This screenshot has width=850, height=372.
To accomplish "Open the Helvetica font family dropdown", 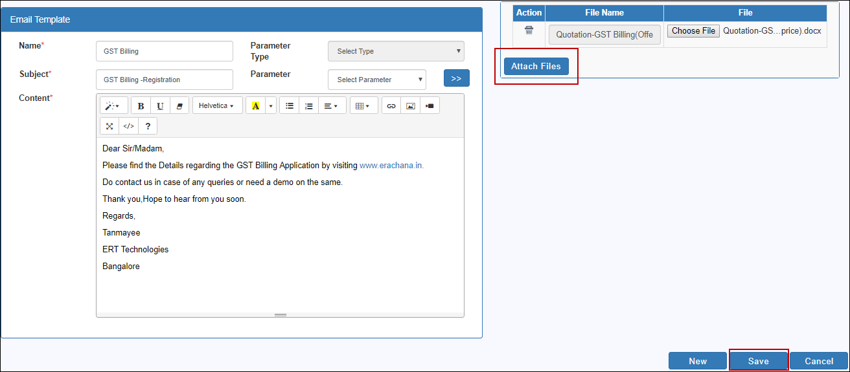I will [217, 105].
